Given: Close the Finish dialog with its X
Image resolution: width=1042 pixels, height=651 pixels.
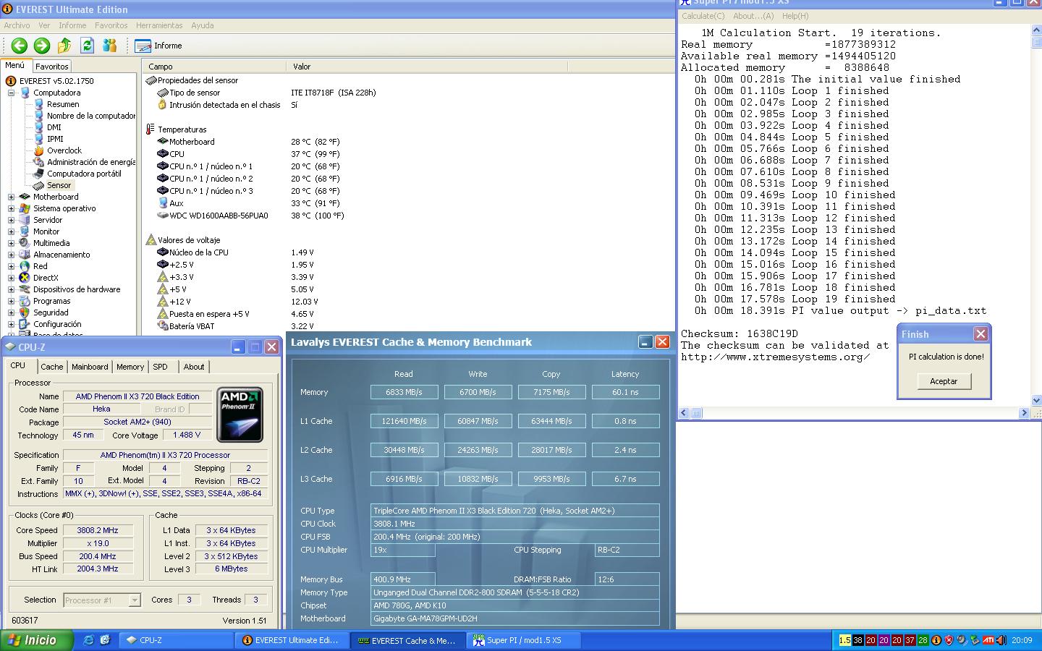Looking at the screenshot, I should tap(980, 333).
